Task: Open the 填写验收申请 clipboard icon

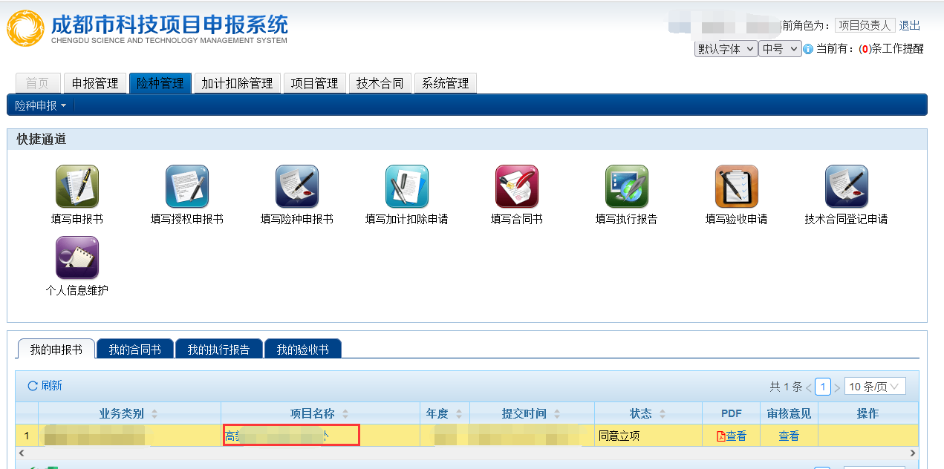Action: (737, 186)
